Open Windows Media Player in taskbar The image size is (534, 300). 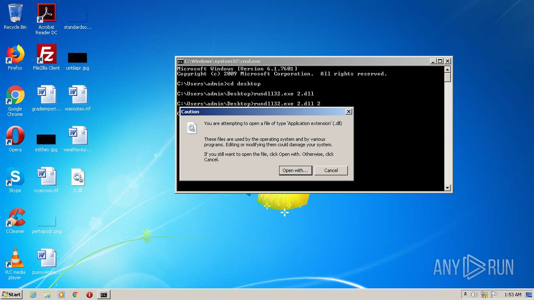[61, 295]
